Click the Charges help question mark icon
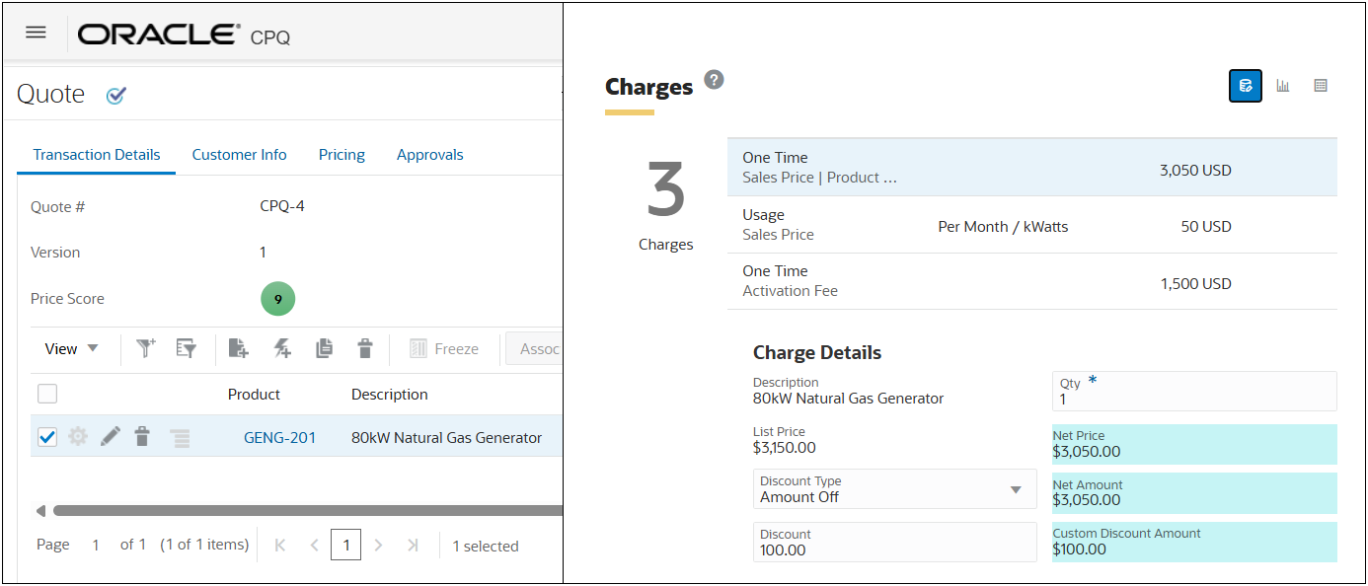 (714, 80)
